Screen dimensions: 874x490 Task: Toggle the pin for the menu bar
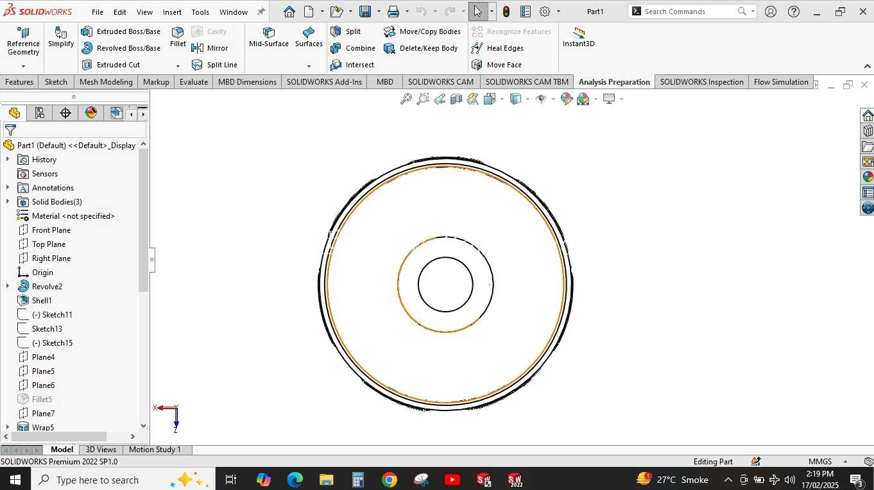[261, 12]
